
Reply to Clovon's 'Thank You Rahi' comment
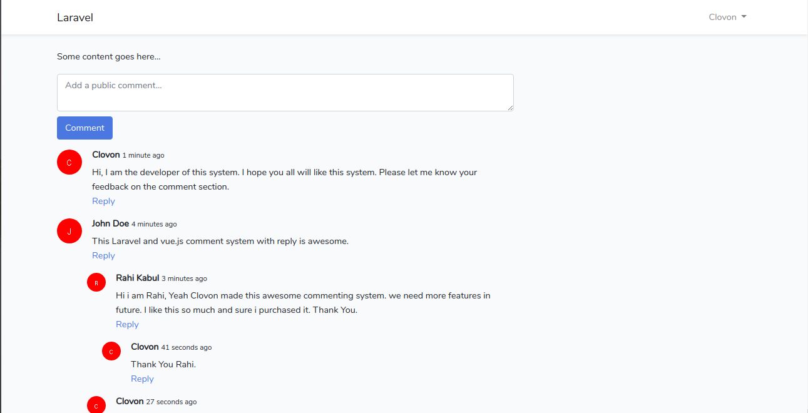coord(142,379)
